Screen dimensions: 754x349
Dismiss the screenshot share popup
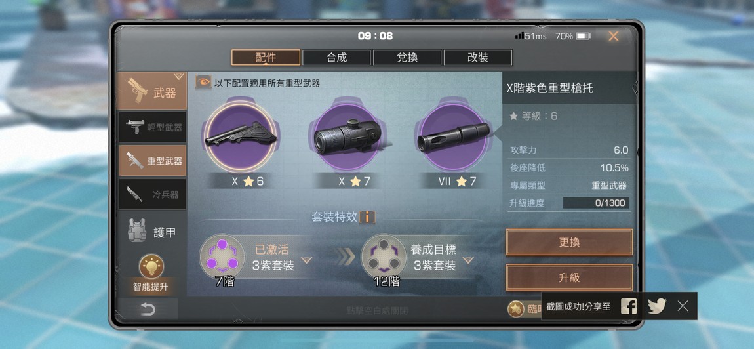(x=683, y=306)
